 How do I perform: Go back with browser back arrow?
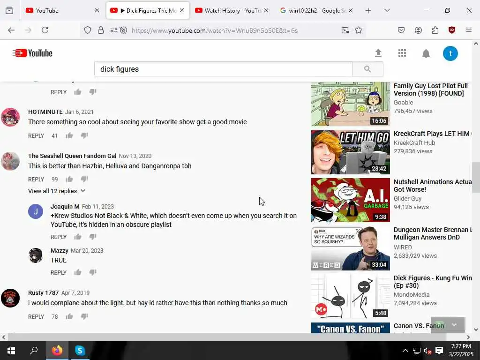tap(11, 30)
